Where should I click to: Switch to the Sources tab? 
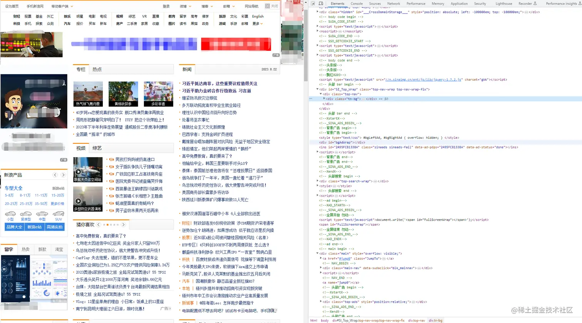click(x=375, y=3)
